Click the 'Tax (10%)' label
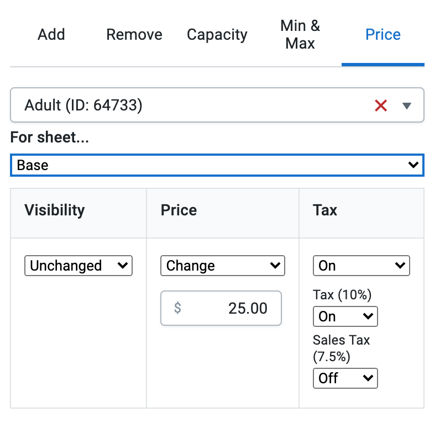Screen dimensions: 440x423 [342, 295]
